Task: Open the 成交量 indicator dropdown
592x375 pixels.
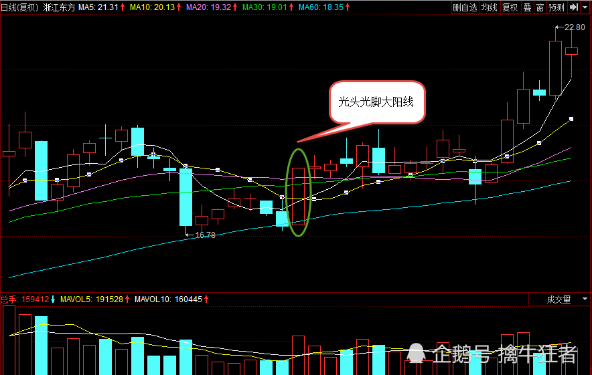Action: point(560,299)
